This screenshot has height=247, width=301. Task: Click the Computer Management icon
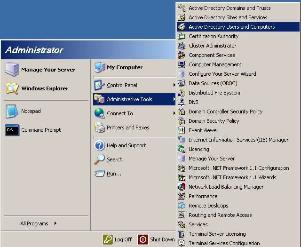182,64
